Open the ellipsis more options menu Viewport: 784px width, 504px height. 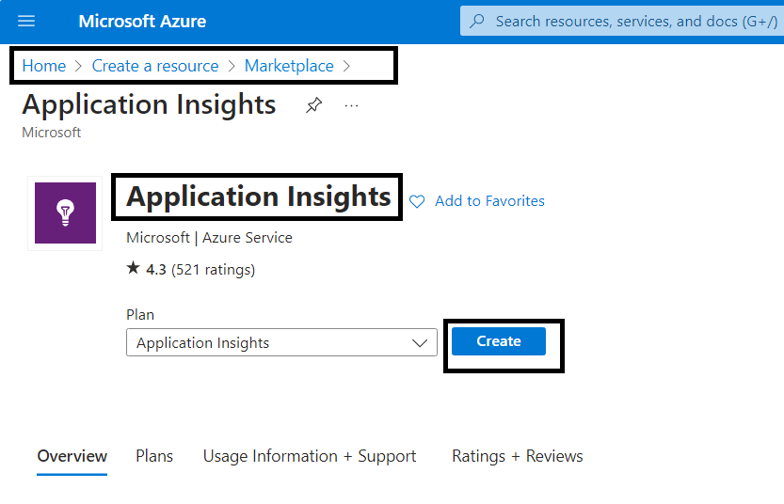click(351, 106)
